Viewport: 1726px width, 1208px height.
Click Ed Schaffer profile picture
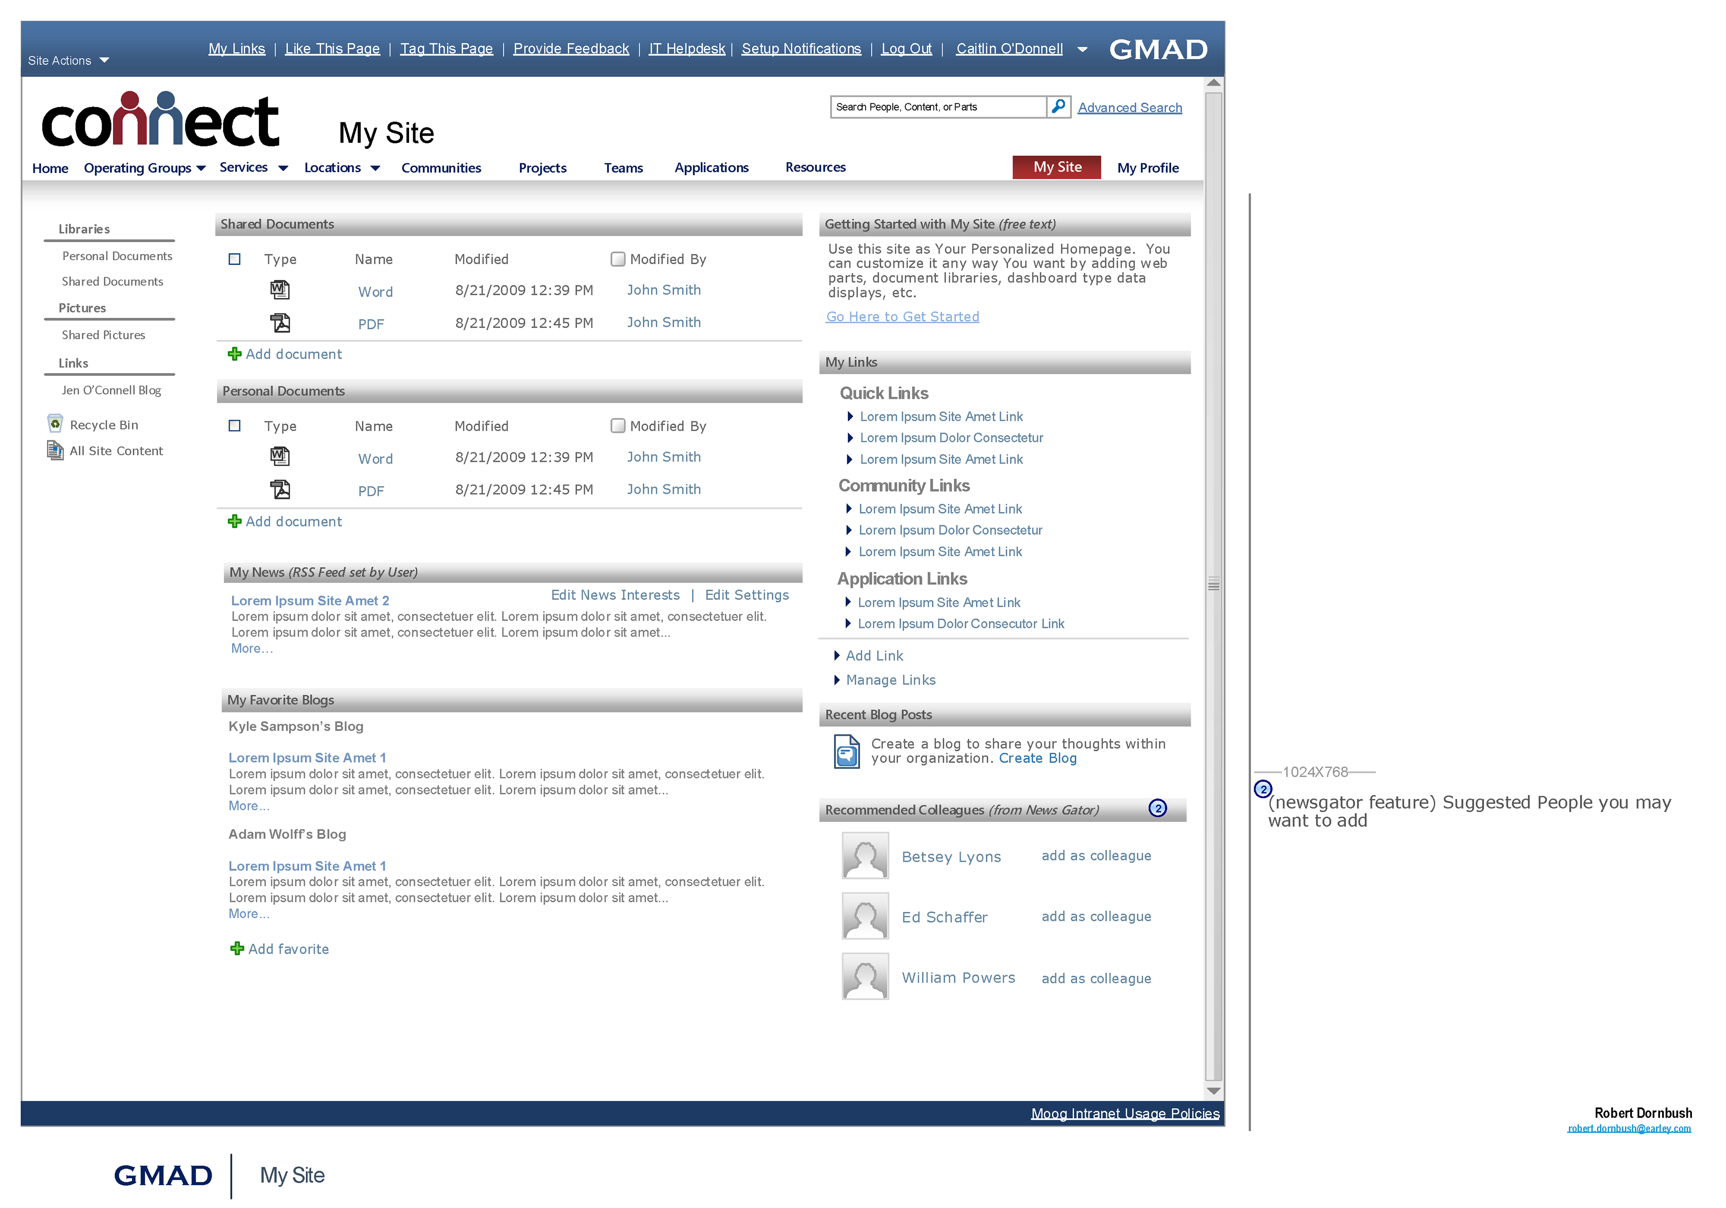pyautogui.click(x=865, y=915)
